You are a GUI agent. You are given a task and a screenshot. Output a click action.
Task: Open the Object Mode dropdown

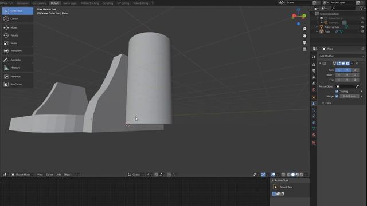tap(22, 175)
